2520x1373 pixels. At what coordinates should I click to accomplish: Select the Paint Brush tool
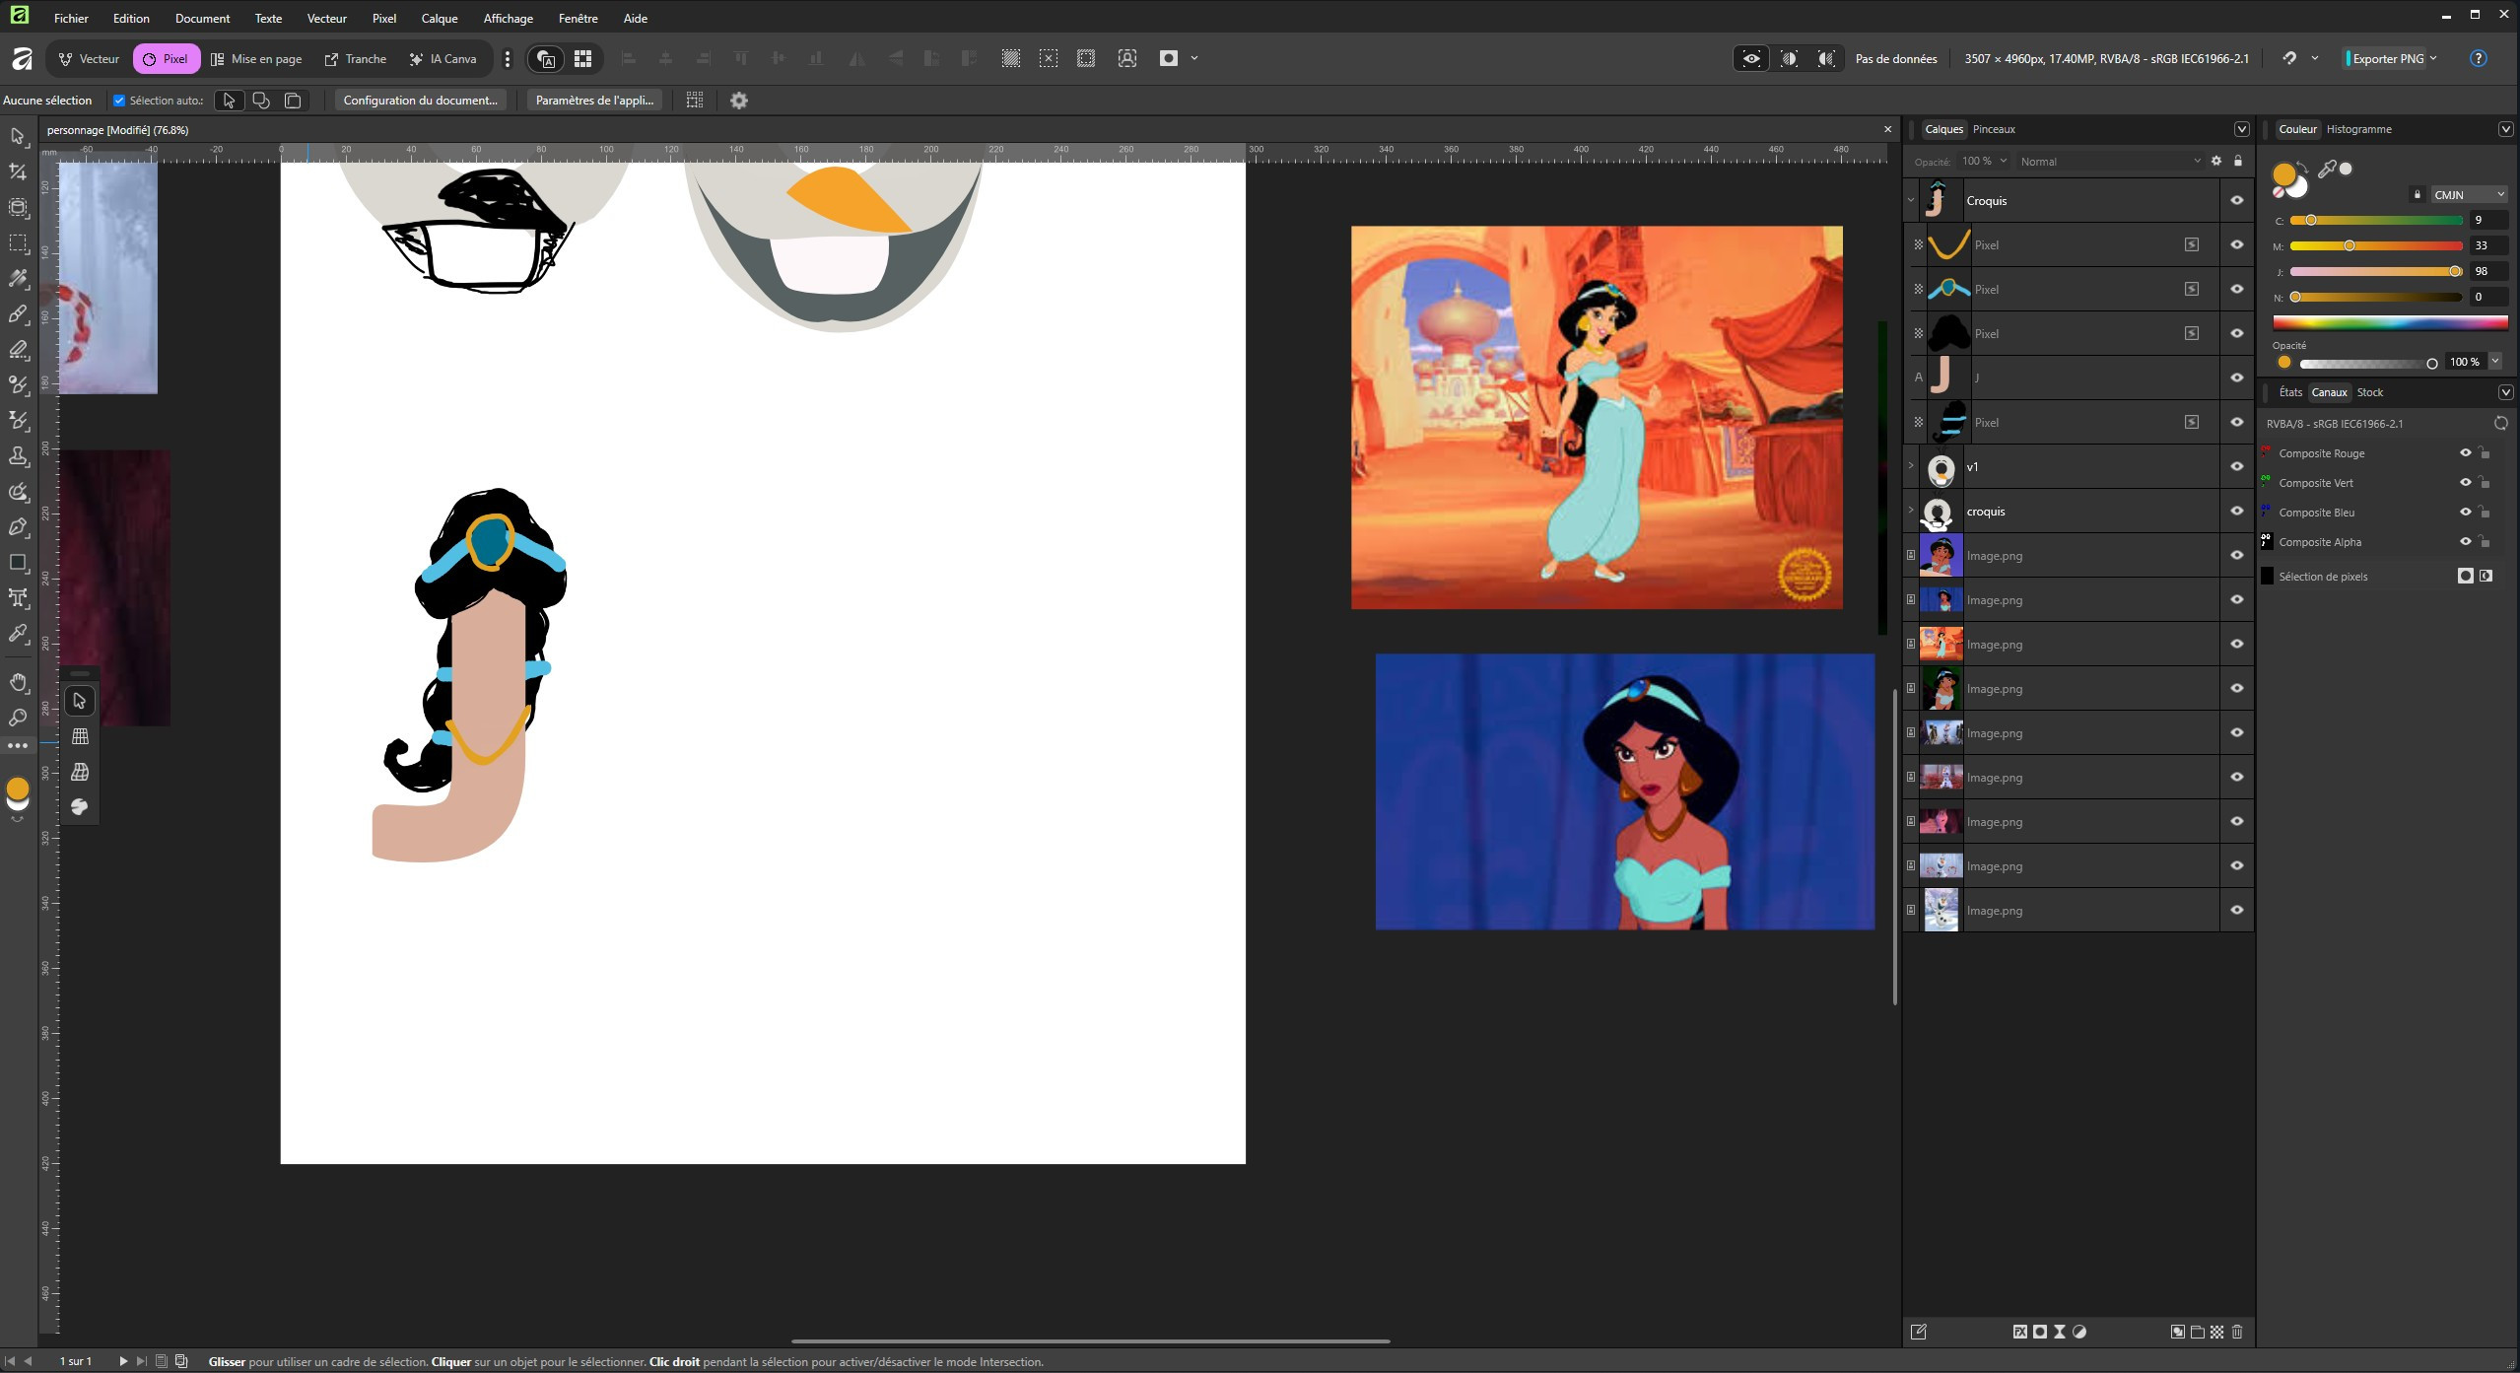[x=18, y=314]
